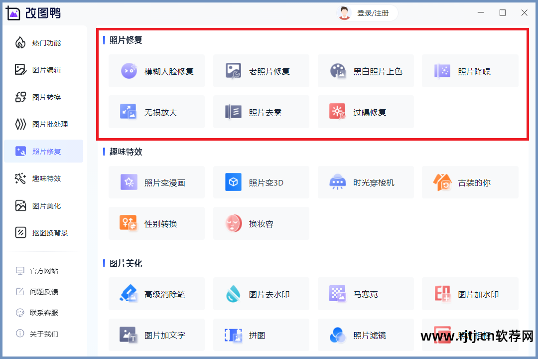The height and width of the screenshot is (359, 538).
Task: Launch the 照片降噪 photo denoise feature
Action: click(470, 71)
